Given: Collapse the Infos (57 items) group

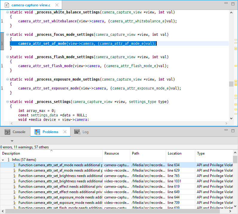Looking at the screenshot, I should pyautogui.click(x=3, y=160).
